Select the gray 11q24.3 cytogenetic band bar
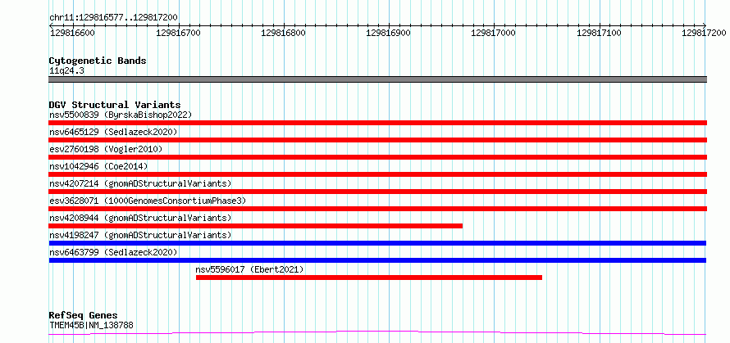 [x=378, y=79]
